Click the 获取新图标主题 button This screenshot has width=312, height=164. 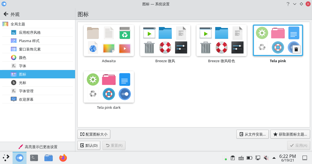pos(290,134)
